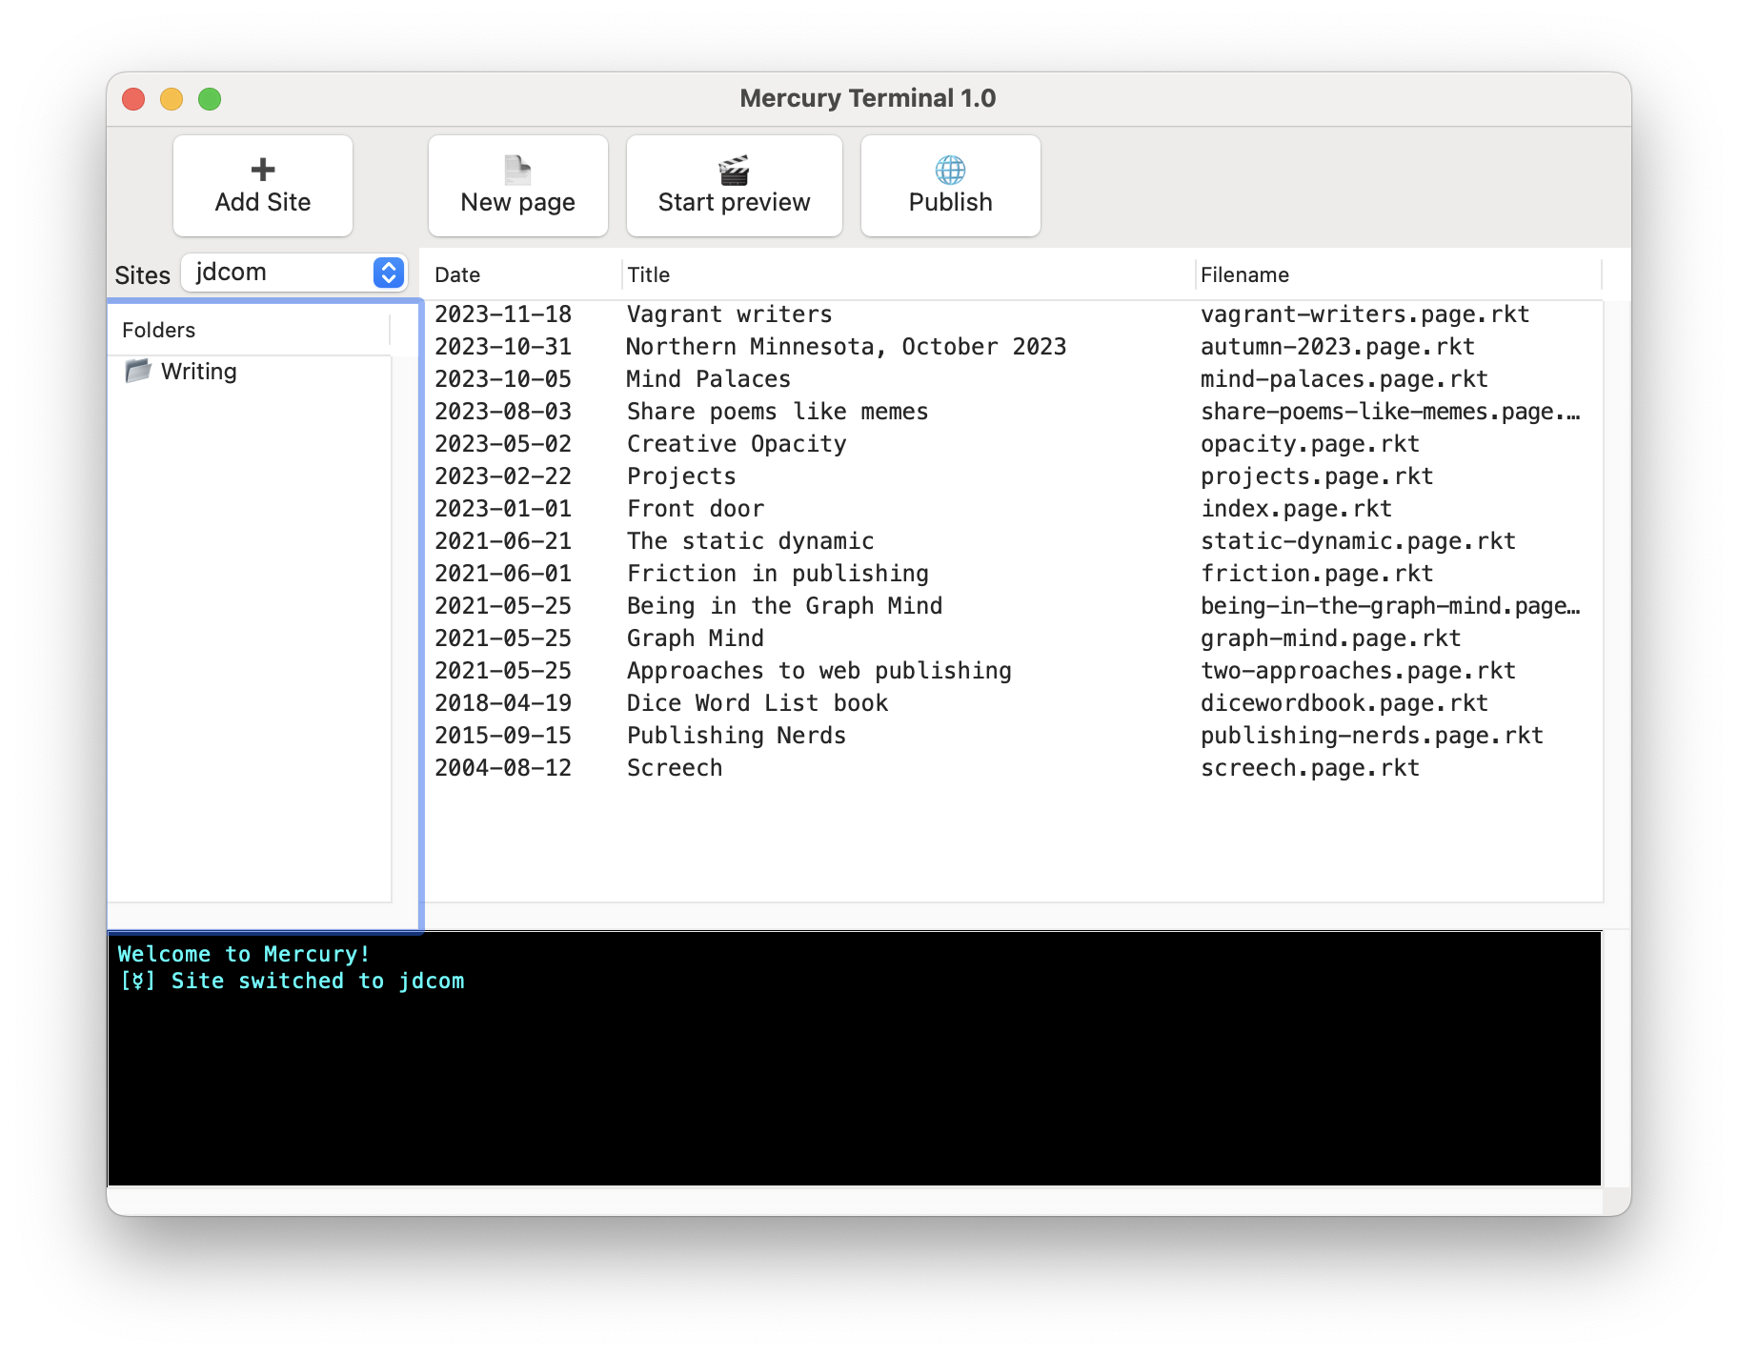
Task: Select the Vagrant writers page row
Action: (729, 314)
